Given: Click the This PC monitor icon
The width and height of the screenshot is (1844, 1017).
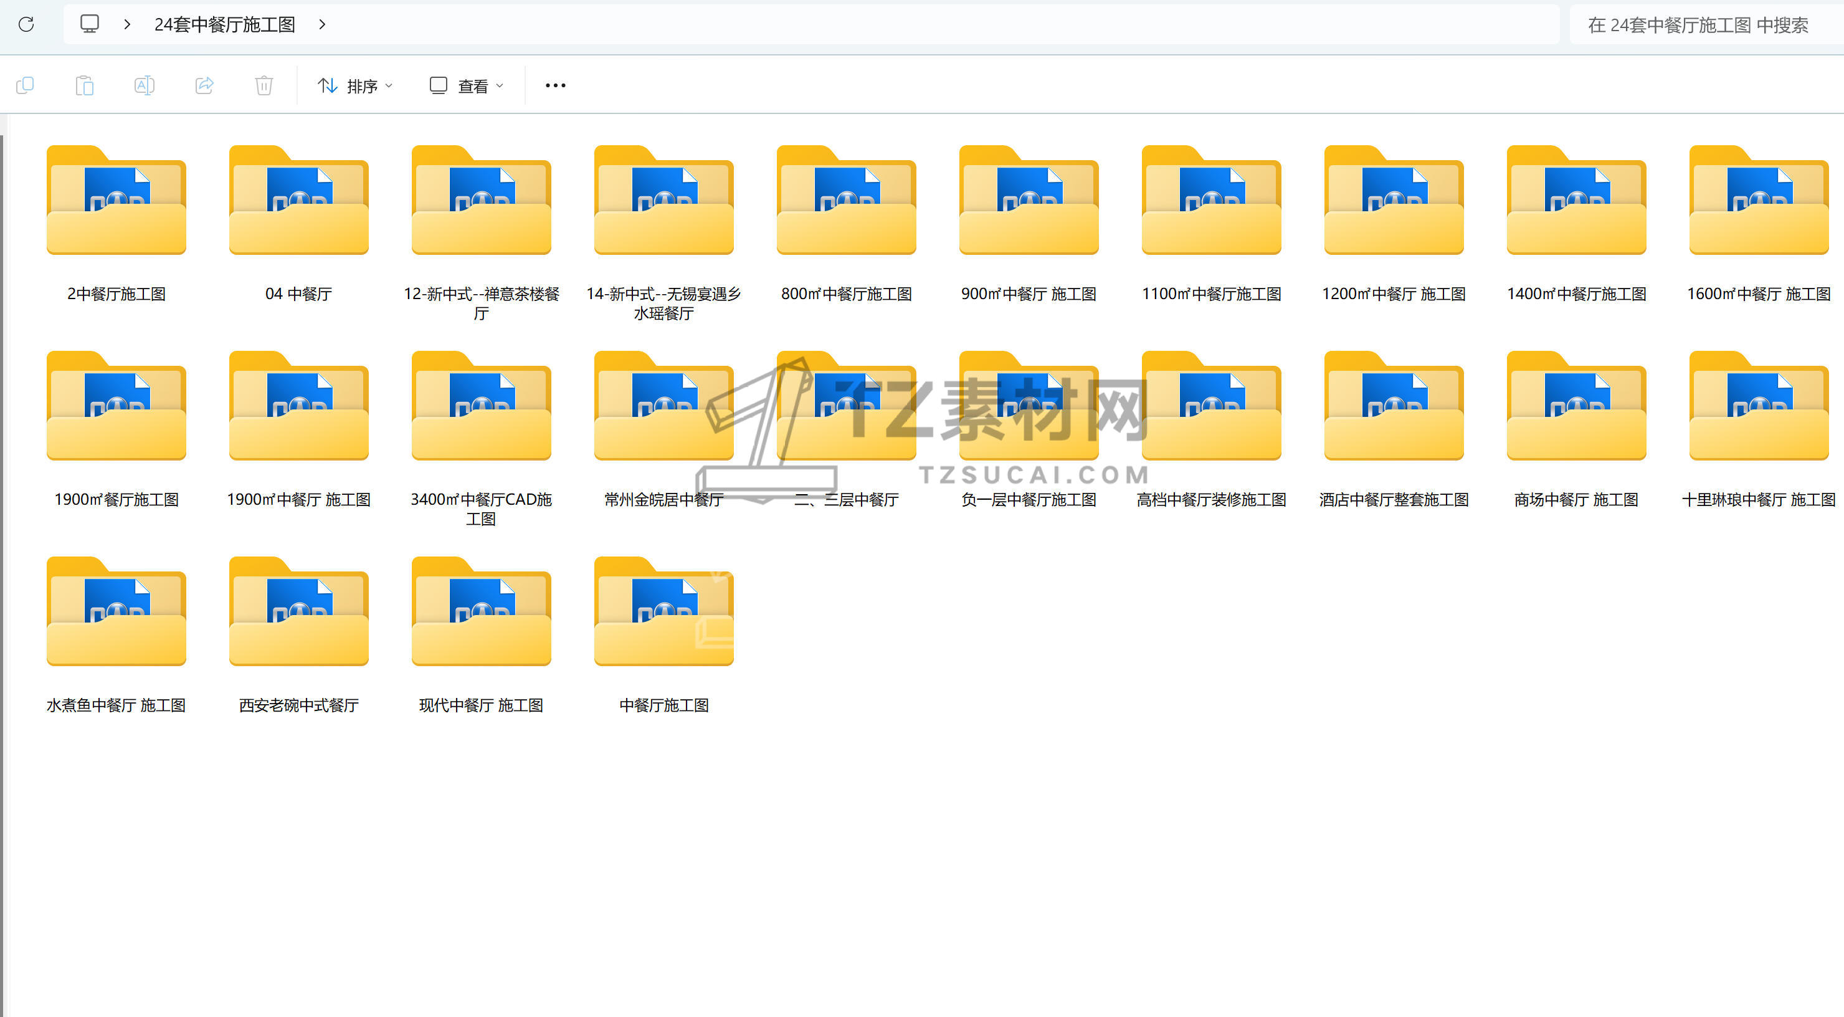Looking at the screenshot, I should (90, 24).
